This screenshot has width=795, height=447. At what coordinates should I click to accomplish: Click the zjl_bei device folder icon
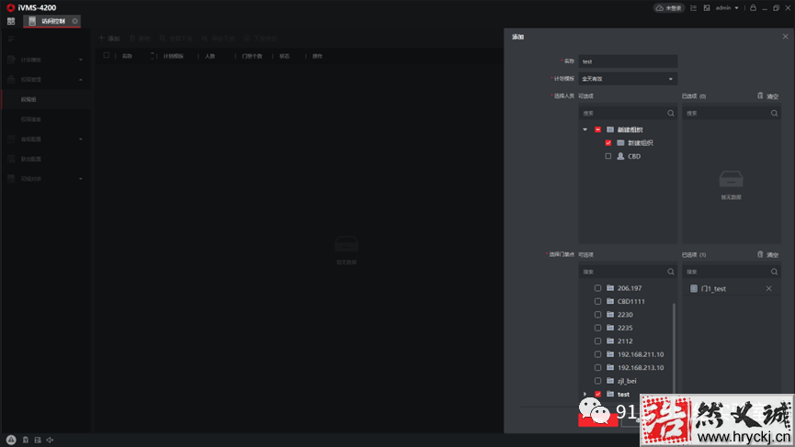[610, 381]
